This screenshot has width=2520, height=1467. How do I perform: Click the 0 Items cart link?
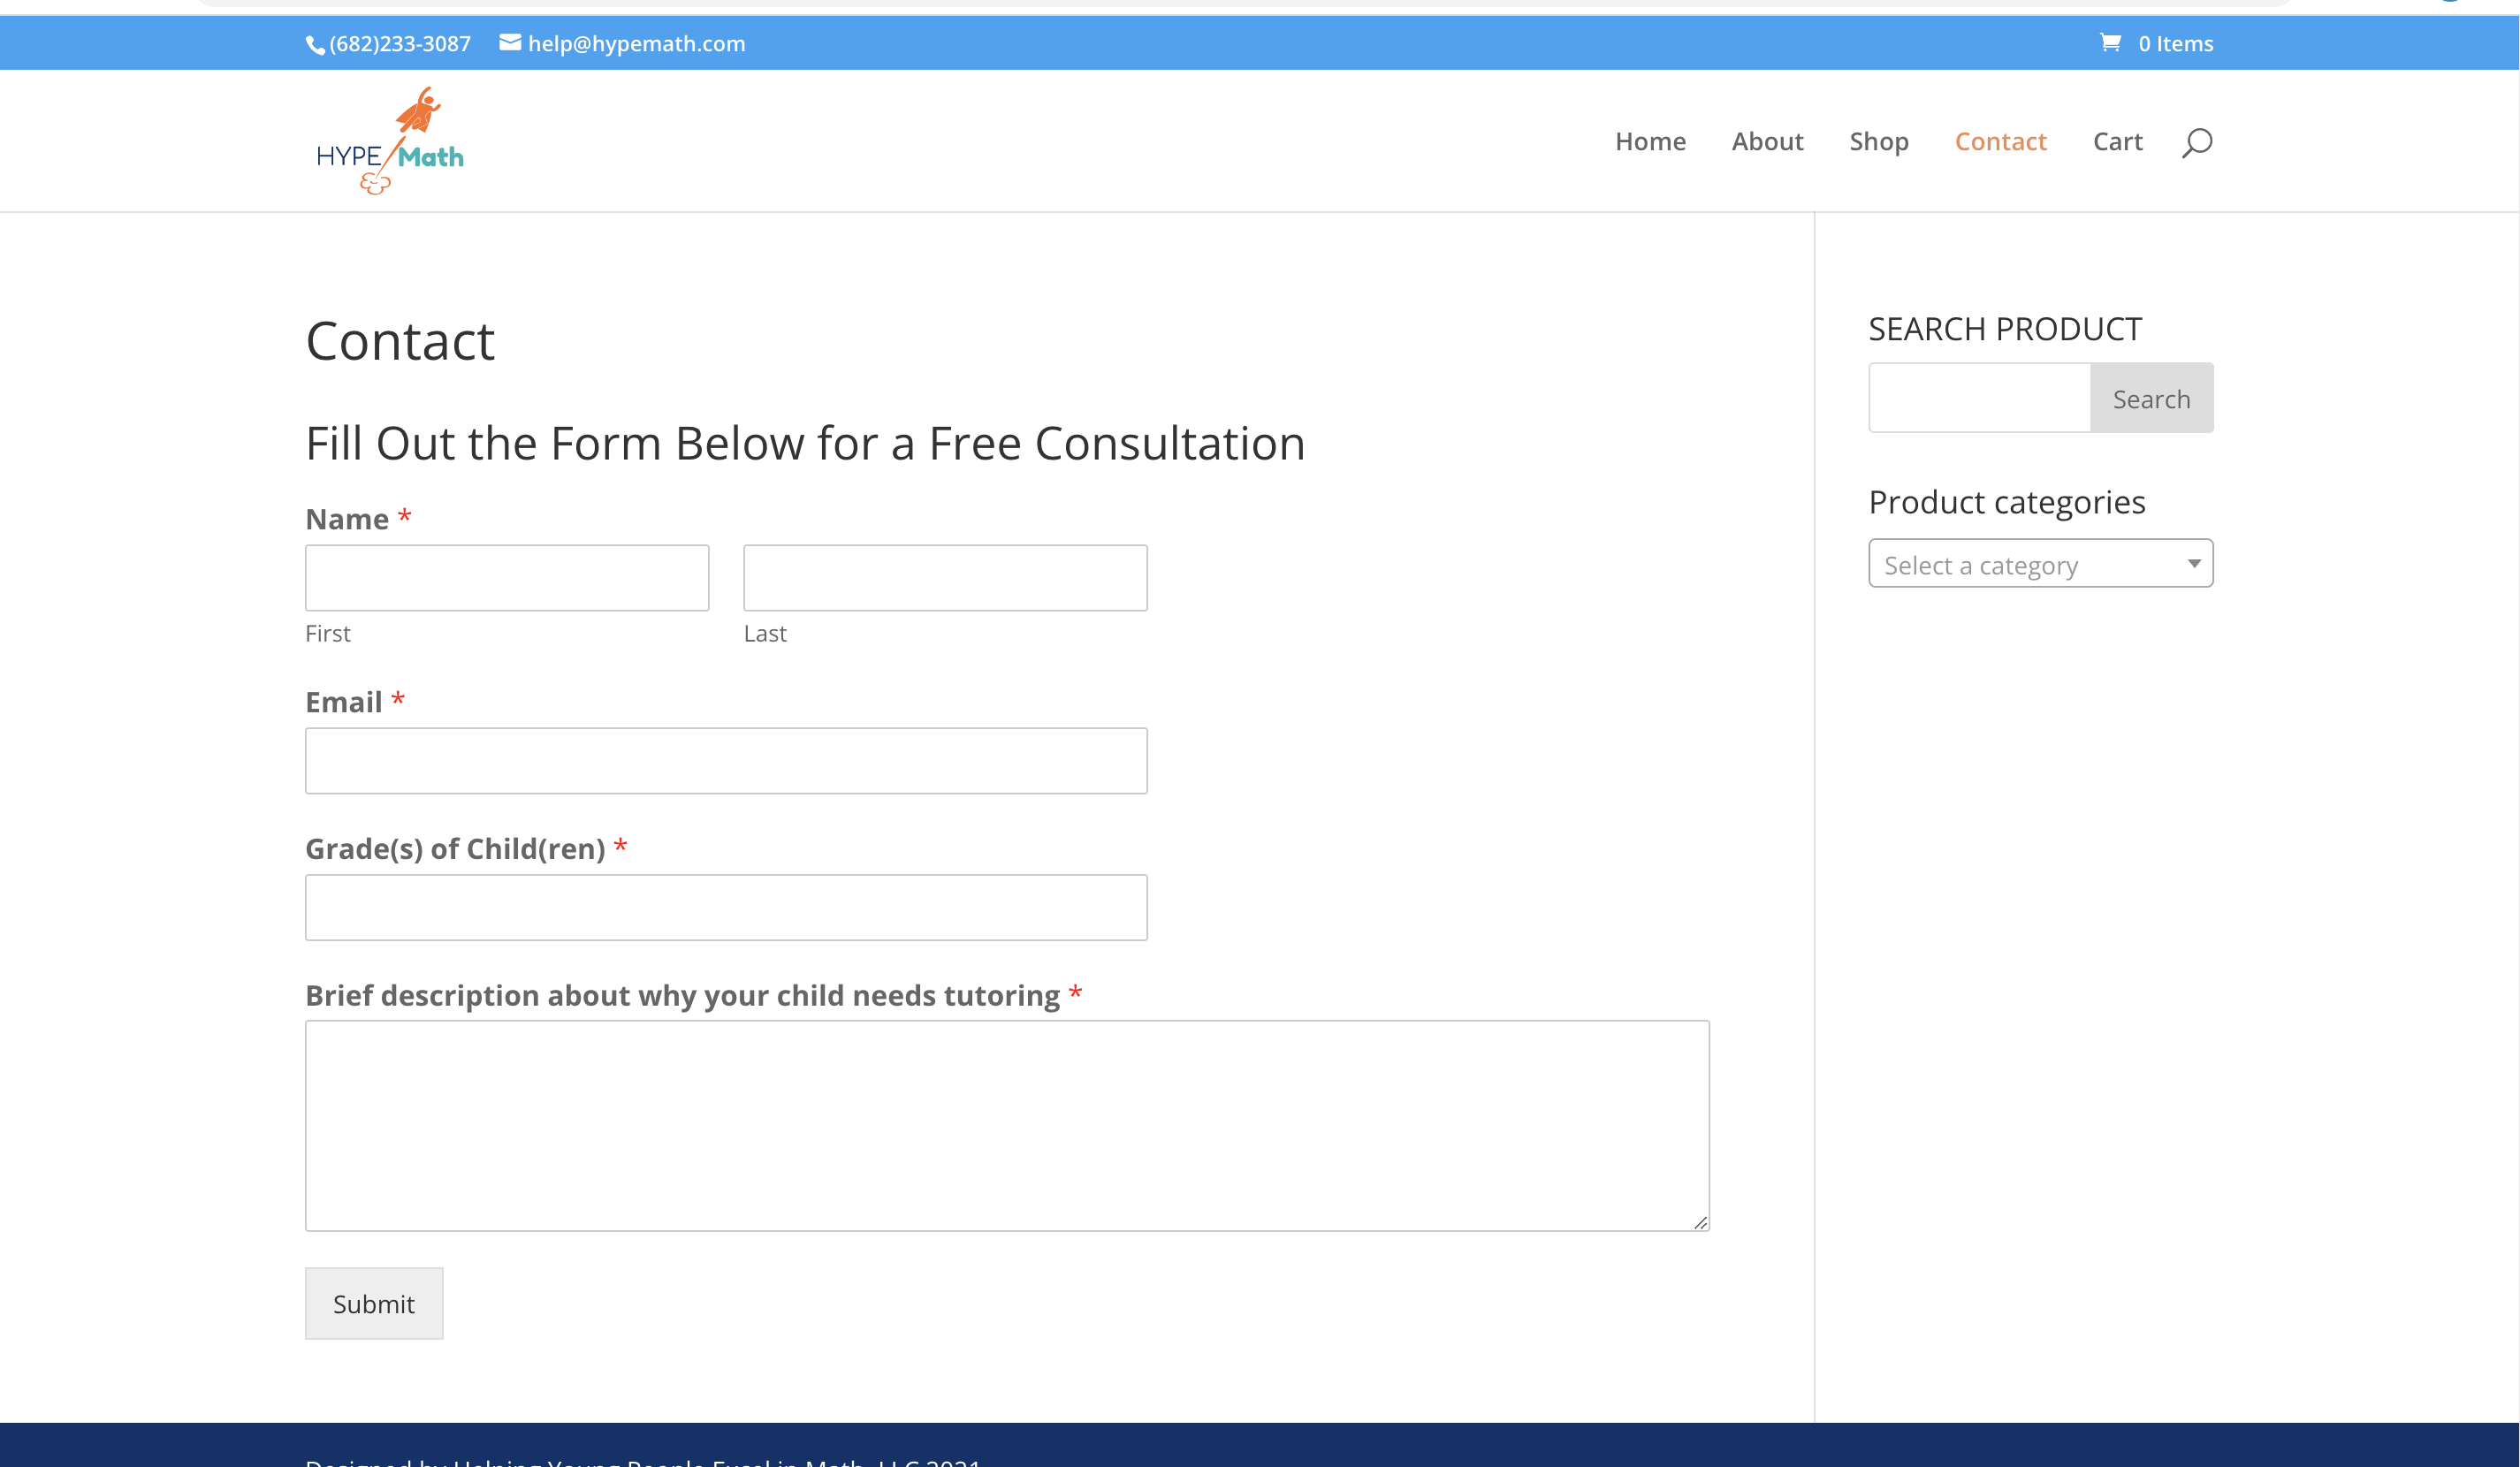tap(2175, 44)
